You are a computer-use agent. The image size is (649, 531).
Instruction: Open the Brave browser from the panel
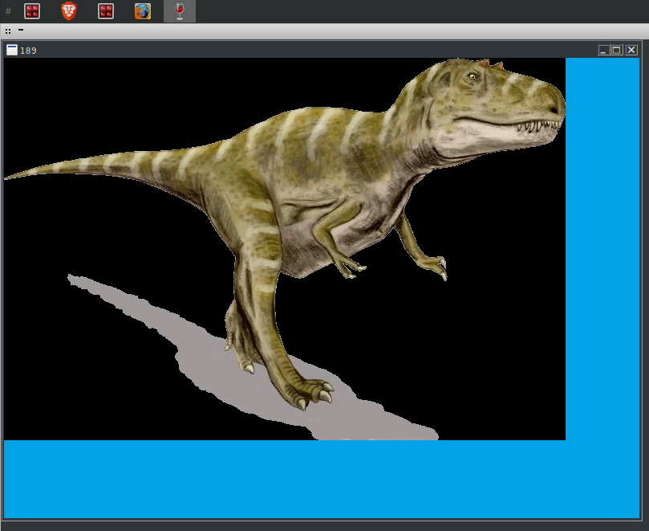tap(69, 11)
